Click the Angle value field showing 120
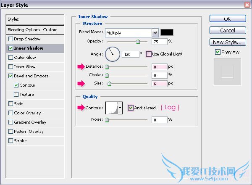The width and height of the screenshot is (252, 185). tap(131, 54)
